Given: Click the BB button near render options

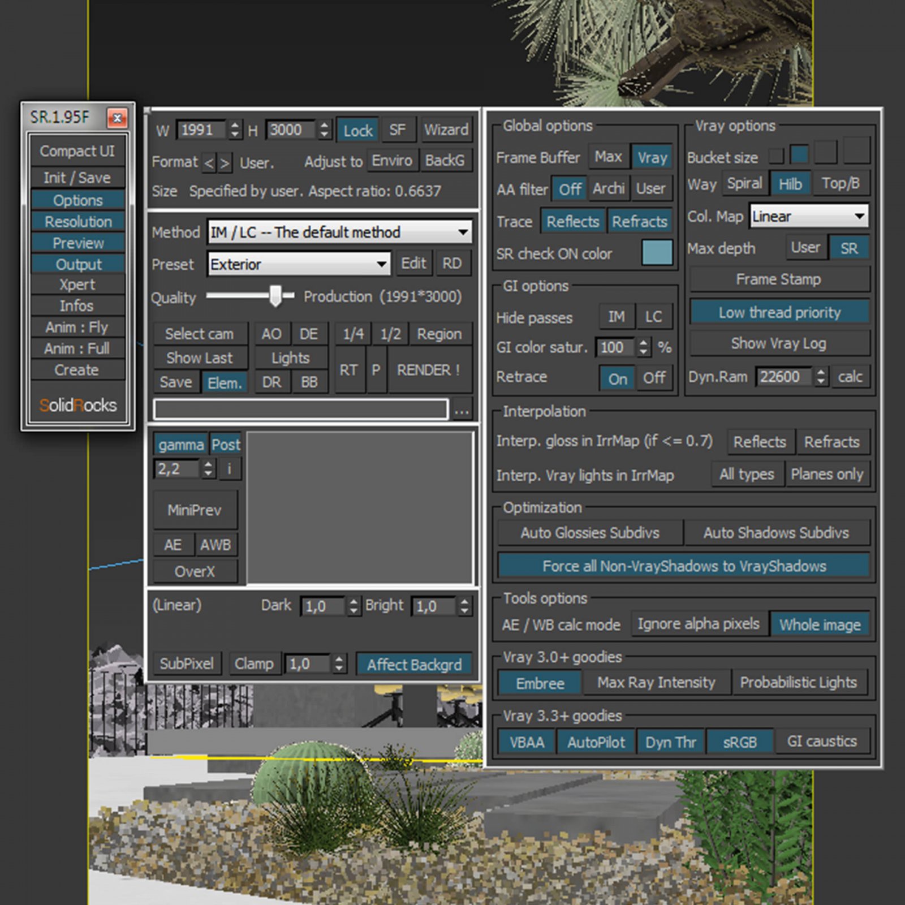Looking at the screenshot, I should [x=309, y=381].
